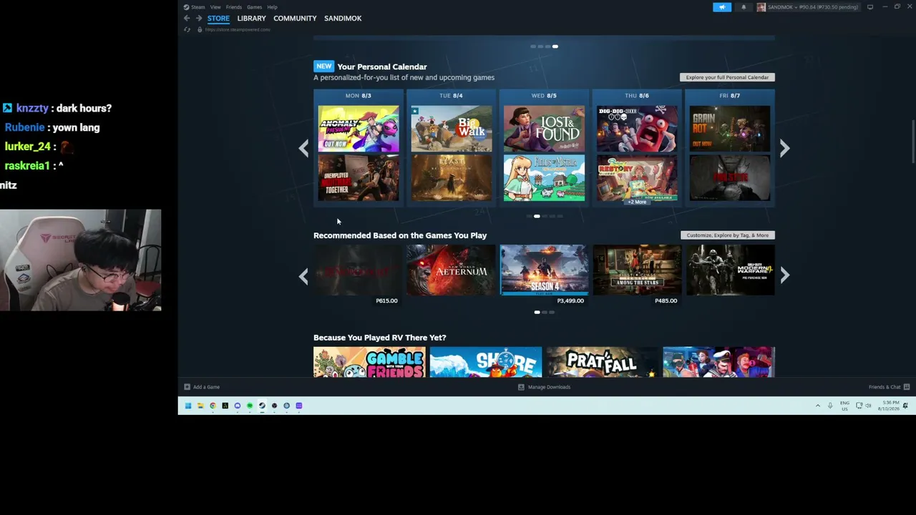Open the Season 4 game recommendation
Viewport: 916px width, 515px height.
[x=544, y=270]
